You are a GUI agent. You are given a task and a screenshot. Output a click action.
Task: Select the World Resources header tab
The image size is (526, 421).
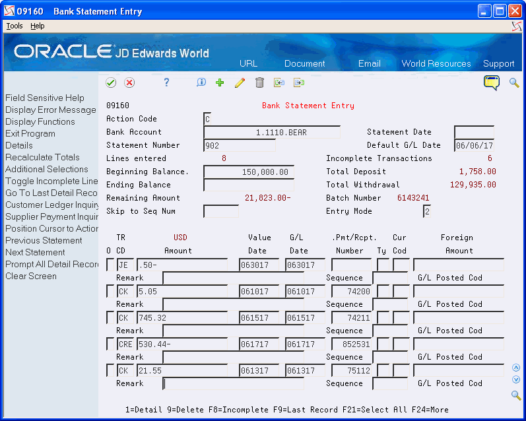(x=436, y=64)
